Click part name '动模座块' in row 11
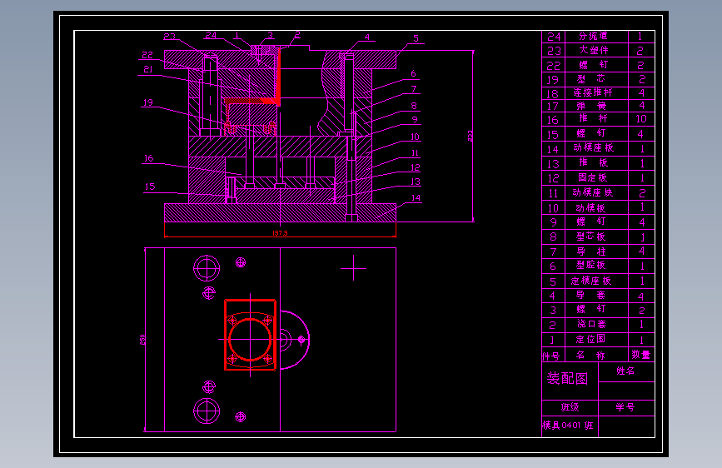Screen dimensions: 722x468 pos(593,192)
